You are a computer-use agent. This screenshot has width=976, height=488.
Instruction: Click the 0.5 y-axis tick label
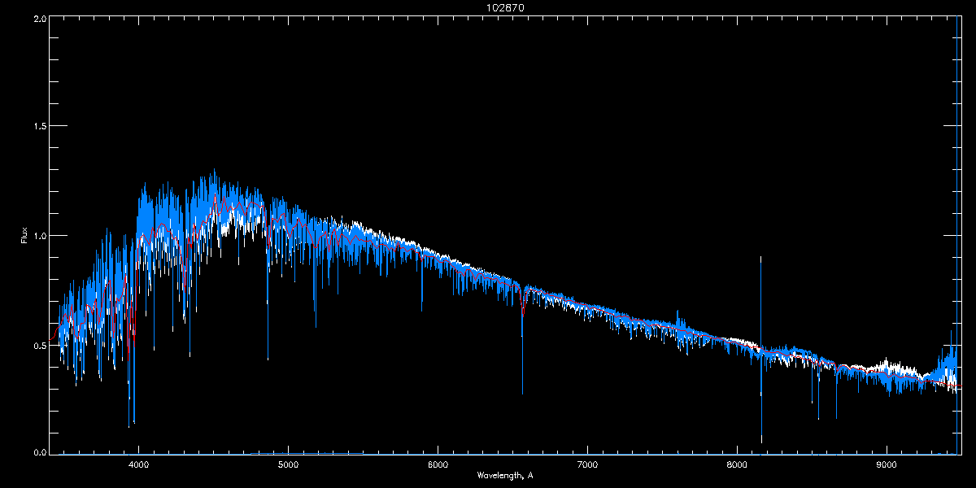coord(39,345)
